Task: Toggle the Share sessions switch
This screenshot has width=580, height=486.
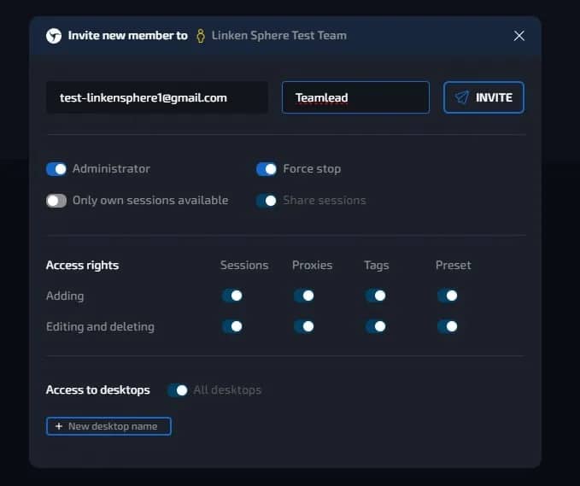Action: point(267,201)
